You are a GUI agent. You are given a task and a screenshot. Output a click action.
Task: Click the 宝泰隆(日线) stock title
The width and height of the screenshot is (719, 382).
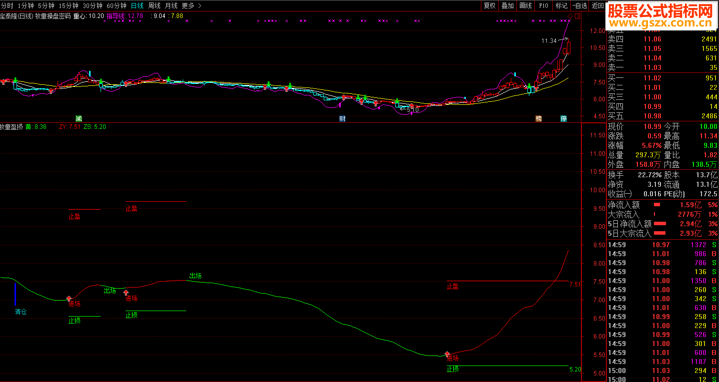click(x=17, y=16)
